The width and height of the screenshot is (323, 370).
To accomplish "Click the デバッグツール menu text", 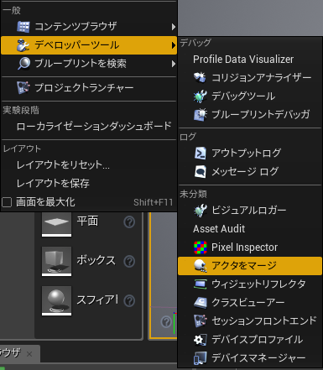I will pos(243,96).
